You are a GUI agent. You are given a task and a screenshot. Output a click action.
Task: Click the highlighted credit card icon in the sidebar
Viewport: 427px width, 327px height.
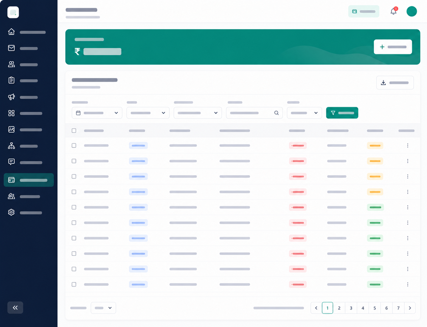click(11, 180)
